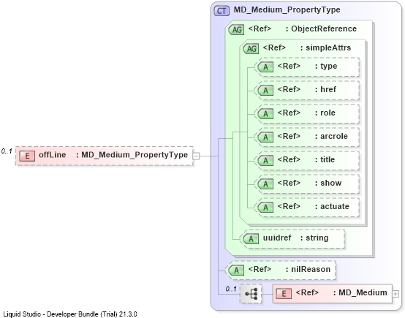The height and width of the screenshot is (318, 405).
Task: Click the ': href' attribute label
Action: point(325,89)
